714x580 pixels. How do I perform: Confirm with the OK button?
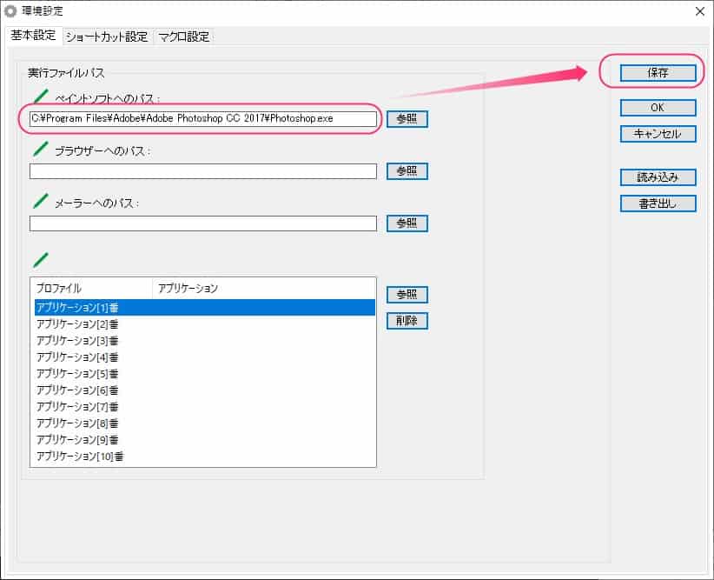coord(658,108)
